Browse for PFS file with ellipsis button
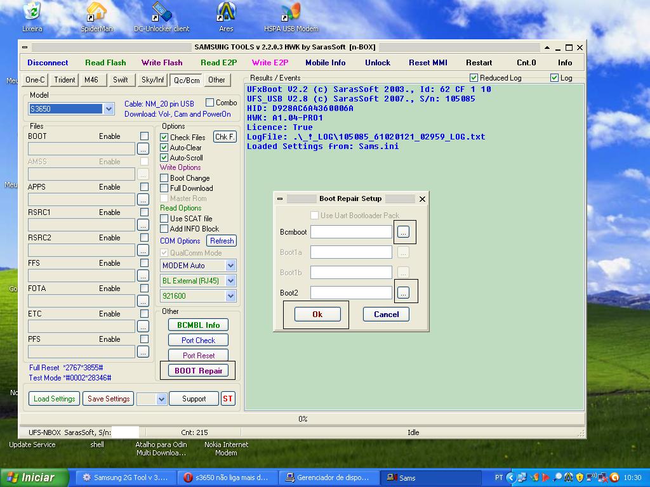This screenshot has width=650, height=487. coord(143,351)
